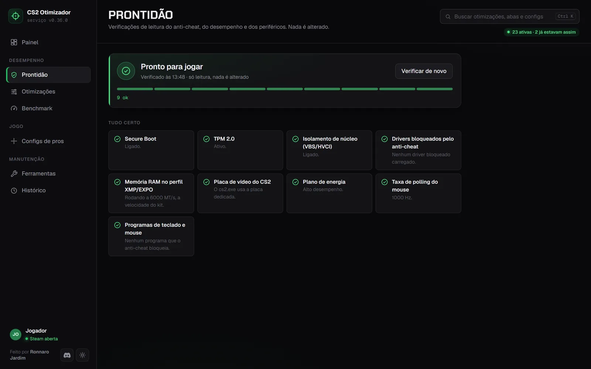Click Isolamento de núcleo check icon
This screenshot has height=369, width=591.
(x=295, y=139)
